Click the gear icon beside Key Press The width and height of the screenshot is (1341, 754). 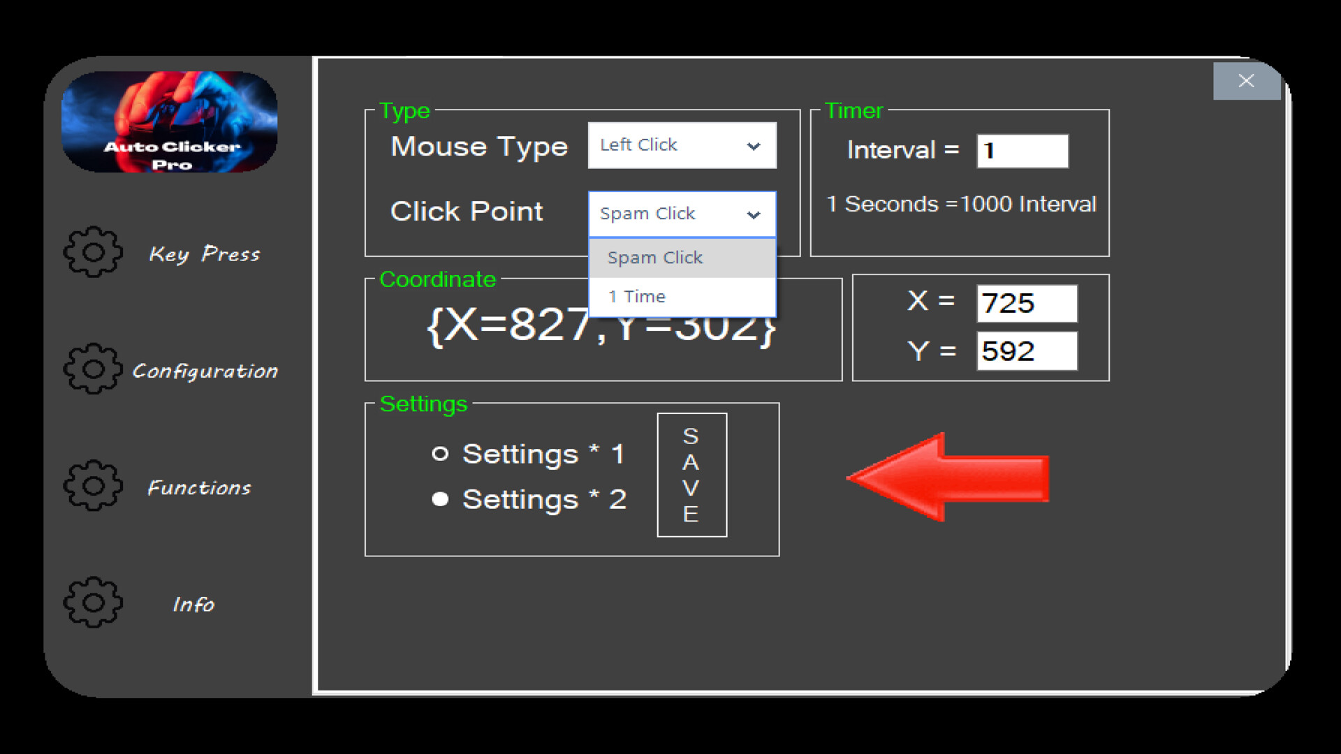click(91, 253)
